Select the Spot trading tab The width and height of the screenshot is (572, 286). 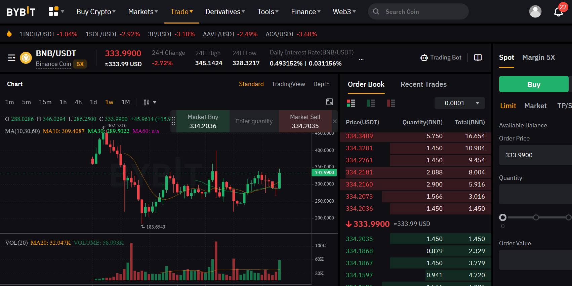pyautogui.click(x=506, y=57)
